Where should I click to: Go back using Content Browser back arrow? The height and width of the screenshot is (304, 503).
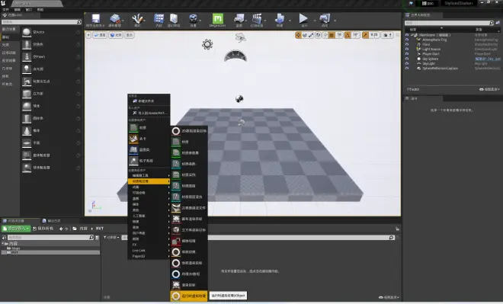pos(61,229)
